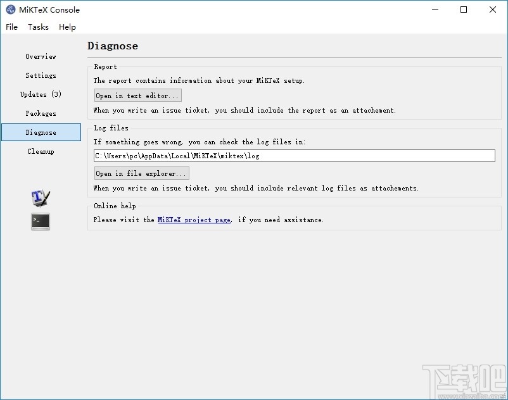Screen dimensions: 508x400
Task: Open the Tasks menu
Action: [38, 27]
